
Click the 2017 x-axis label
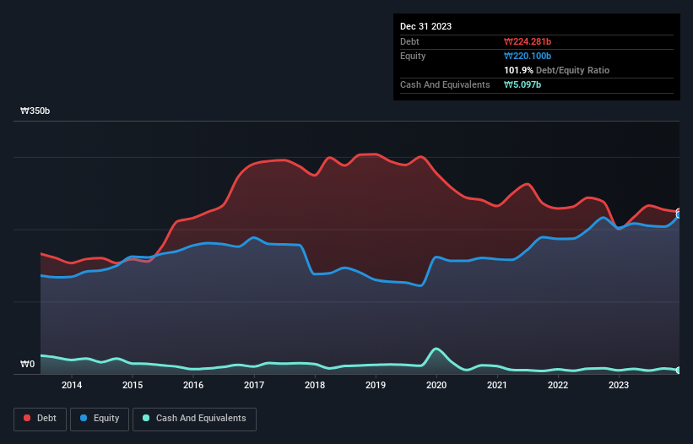tap(254, 385)
